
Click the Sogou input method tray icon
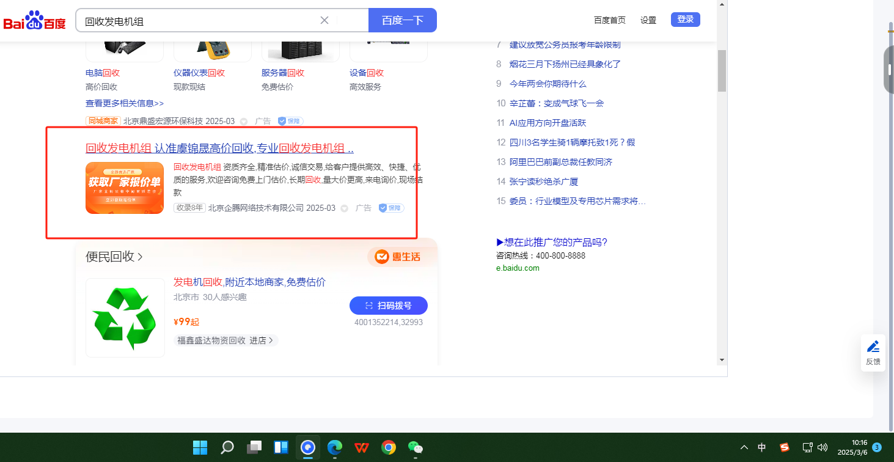(x=785, y=447)
